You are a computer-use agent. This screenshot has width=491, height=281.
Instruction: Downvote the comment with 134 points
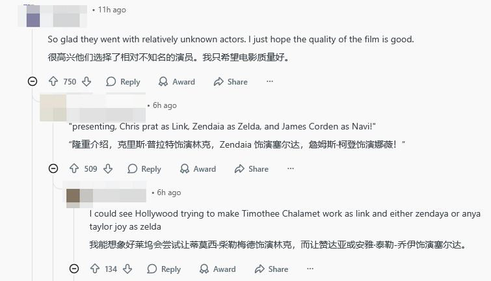point(127,269)
